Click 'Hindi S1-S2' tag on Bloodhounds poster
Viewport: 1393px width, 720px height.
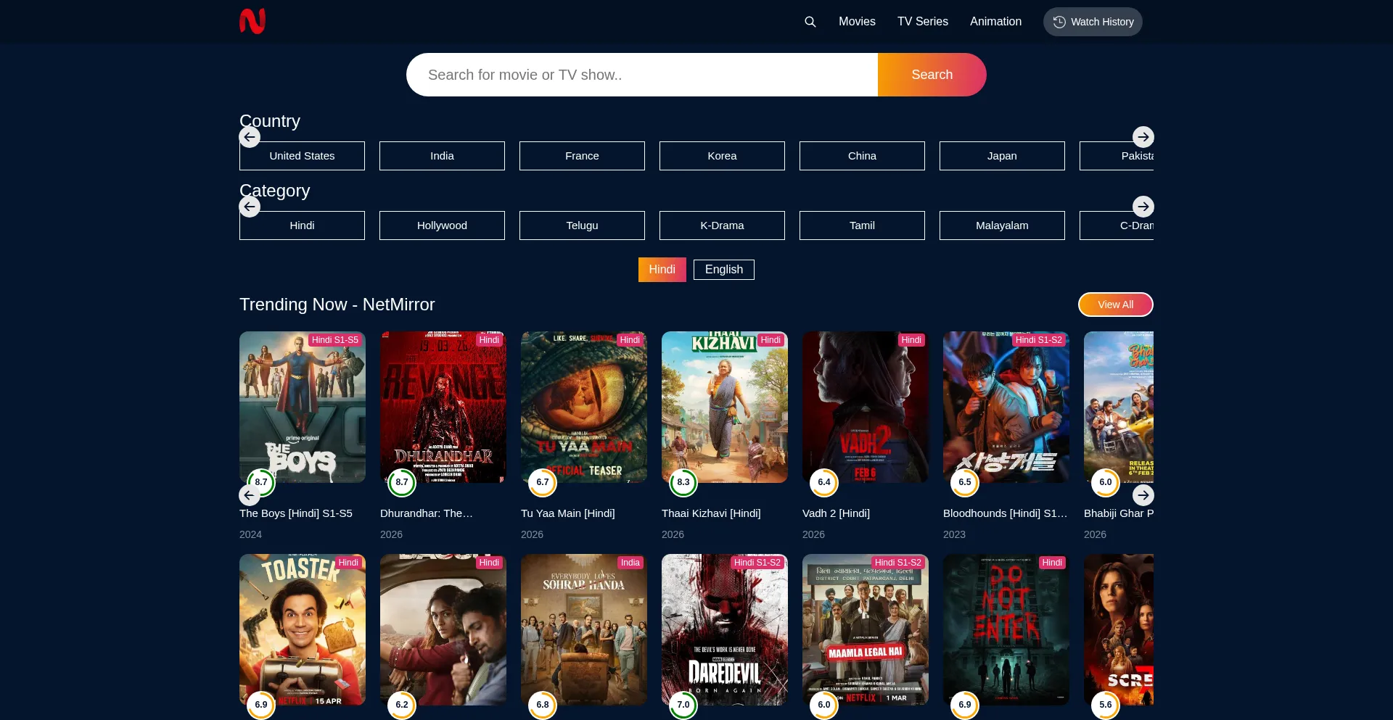[1039, 340]
